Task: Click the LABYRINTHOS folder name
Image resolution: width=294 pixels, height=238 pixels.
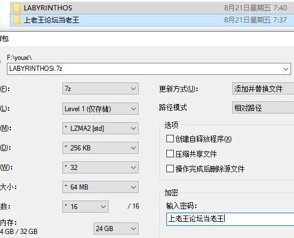Action: (48, 8)
